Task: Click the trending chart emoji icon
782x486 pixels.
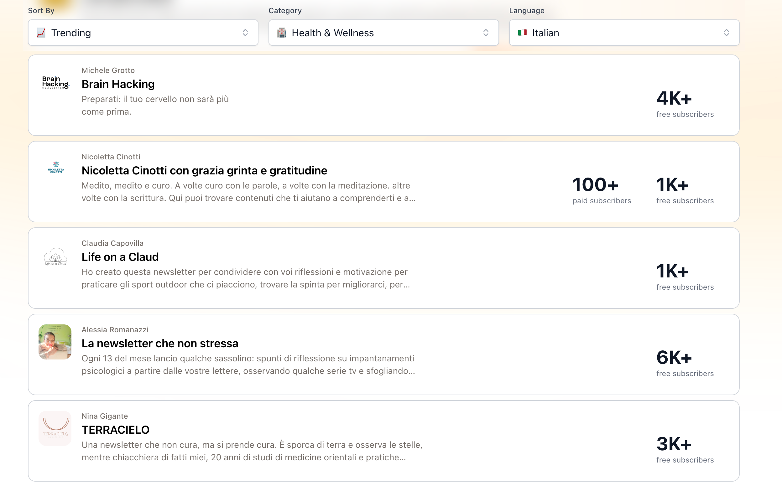Action: point(41,33)
